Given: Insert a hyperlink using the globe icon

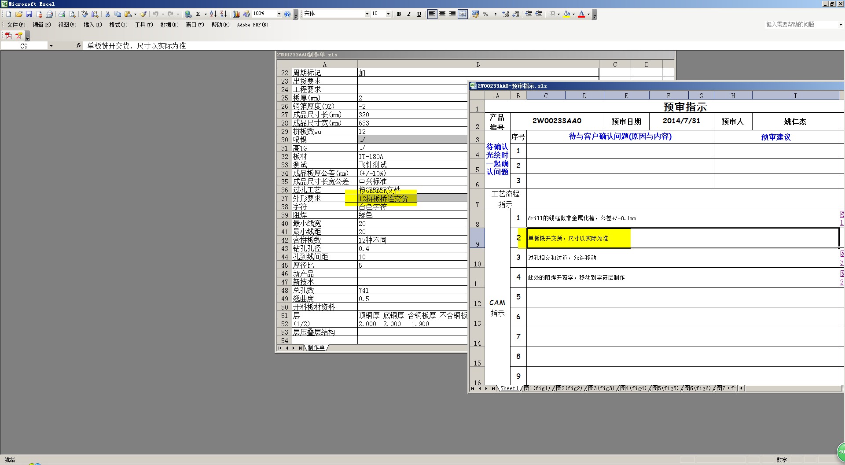Looking at the screenshot, I should 188,14.
